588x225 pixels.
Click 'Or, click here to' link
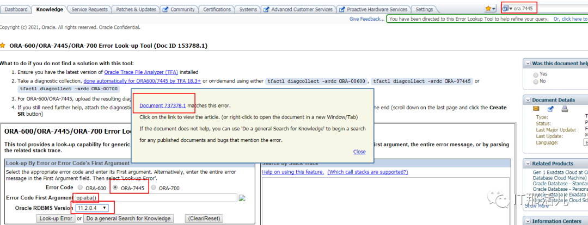(x=571, y=18)
